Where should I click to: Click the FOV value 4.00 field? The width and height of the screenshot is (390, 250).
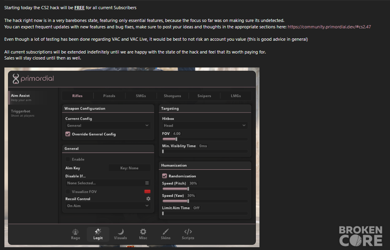pyautogui.click(x=177, y=133)
